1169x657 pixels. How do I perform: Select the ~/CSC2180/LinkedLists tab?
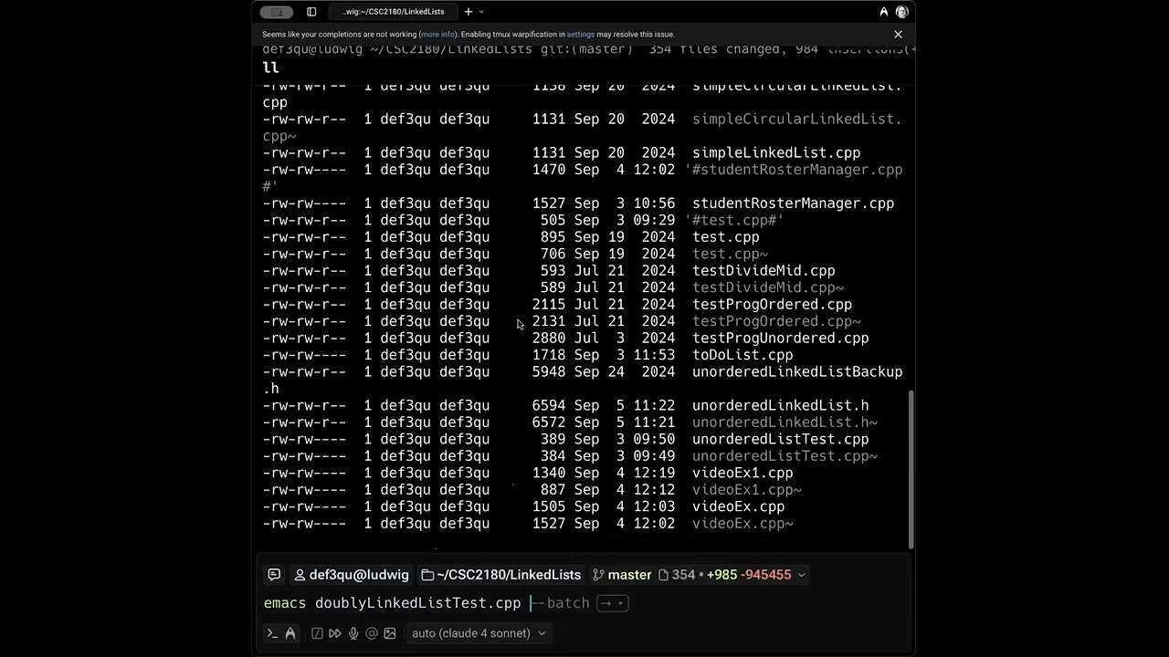(393, 12)
